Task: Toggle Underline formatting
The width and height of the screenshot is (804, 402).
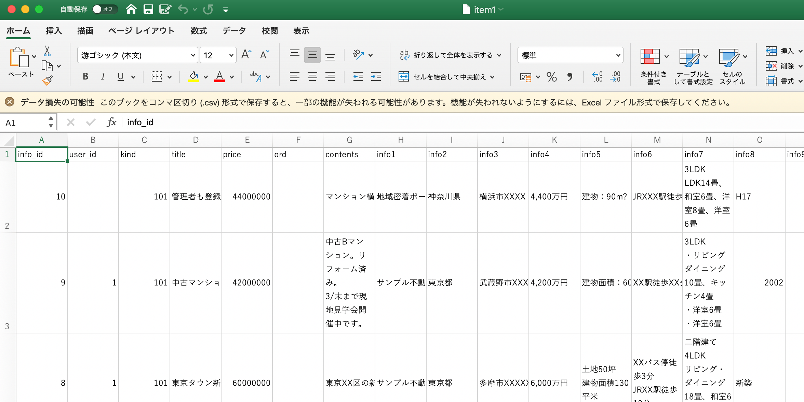Action: coord(120,76)
